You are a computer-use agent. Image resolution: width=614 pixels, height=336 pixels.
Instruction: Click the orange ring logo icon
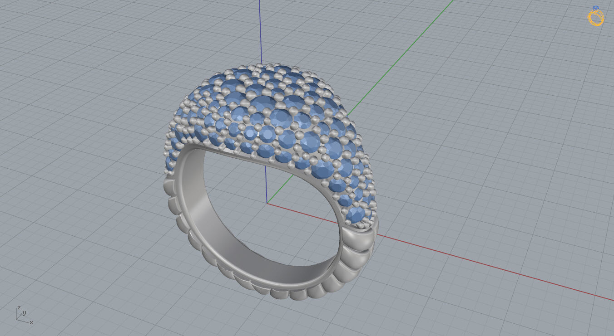click(596, 16)
